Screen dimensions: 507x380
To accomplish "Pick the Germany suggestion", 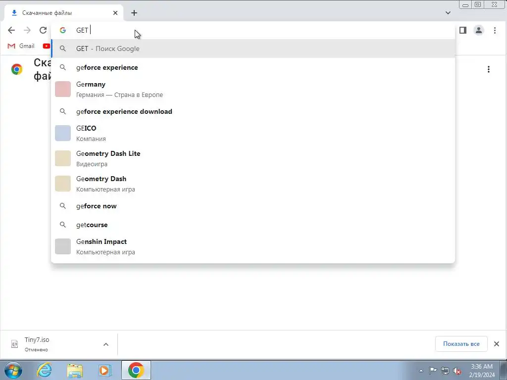I will pyautogui.click(x=253, y=89).
